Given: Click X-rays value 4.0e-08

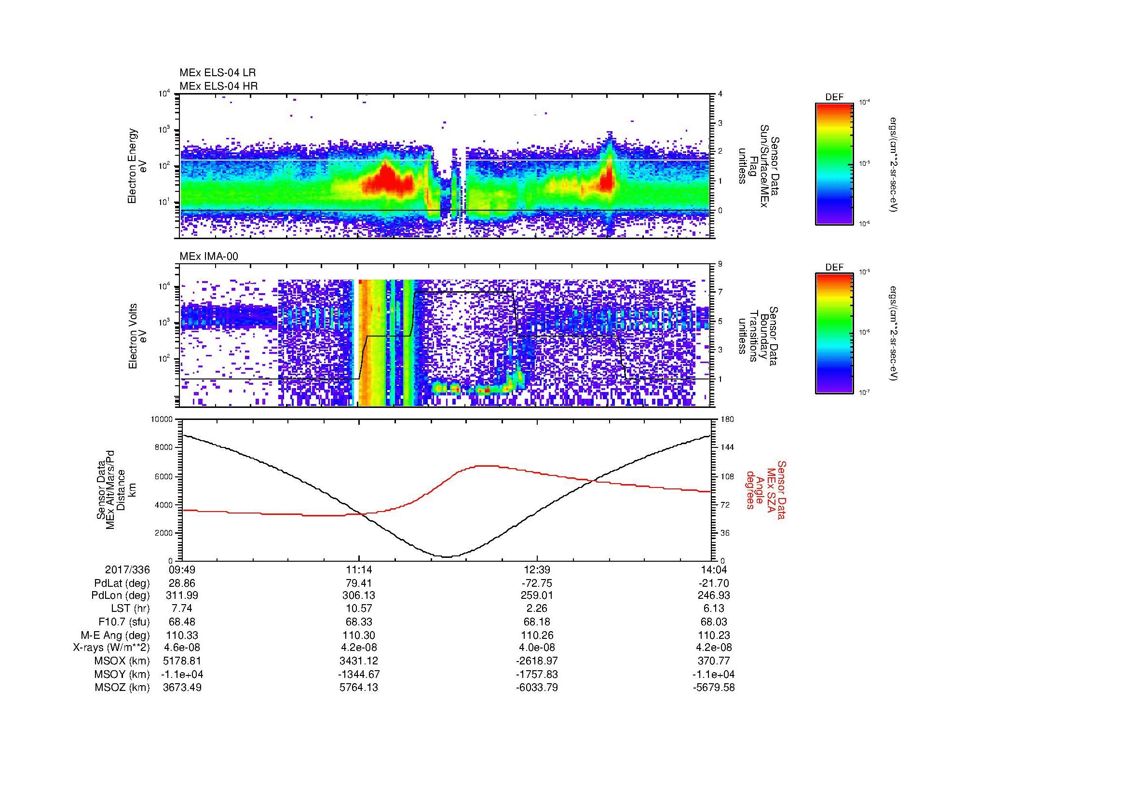Looking at the screenshot, I should tap(537, 648).
